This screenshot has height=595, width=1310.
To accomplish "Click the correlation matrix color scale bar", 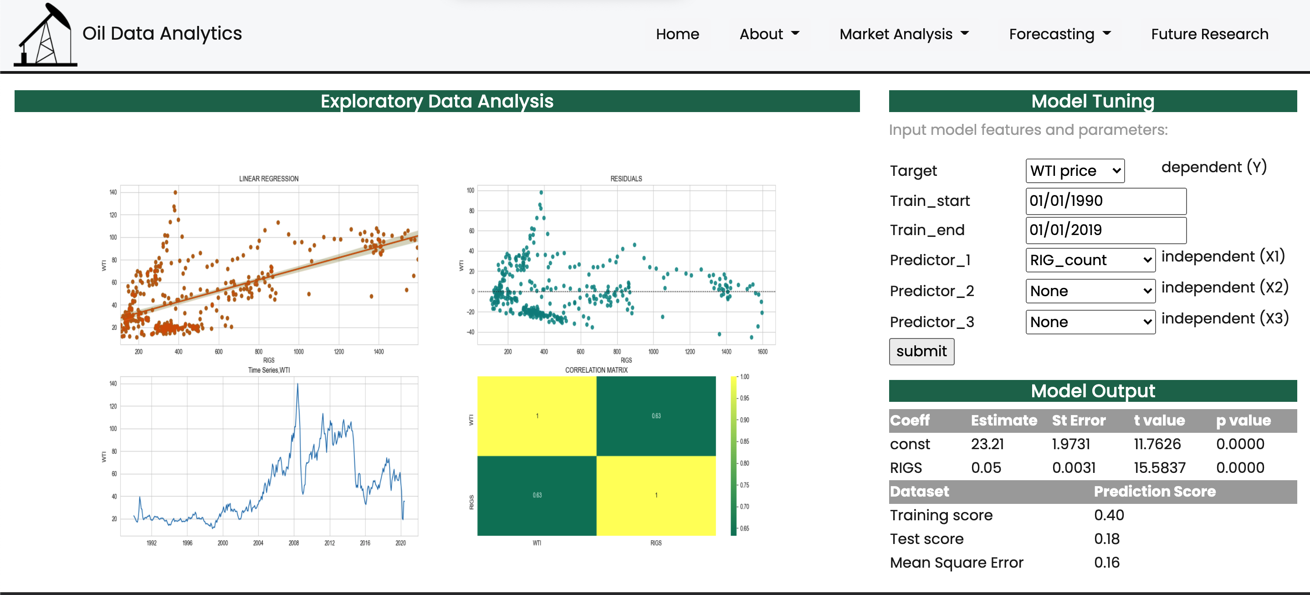I will (733, 456).
